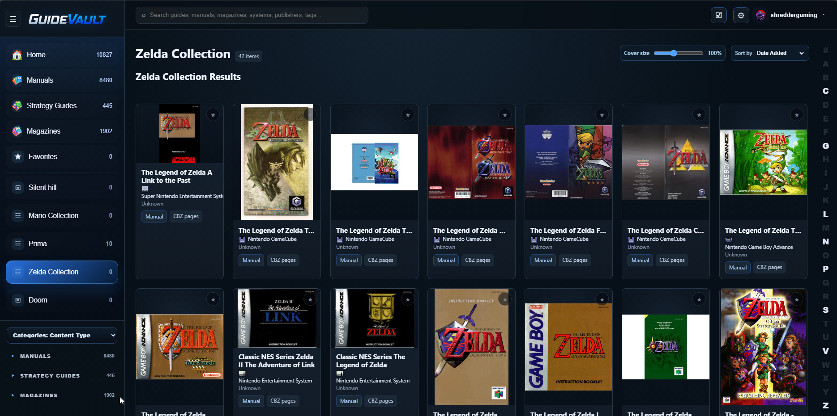Click the Mario Collection list icon

pyautogui.click(x=18, y=216)
